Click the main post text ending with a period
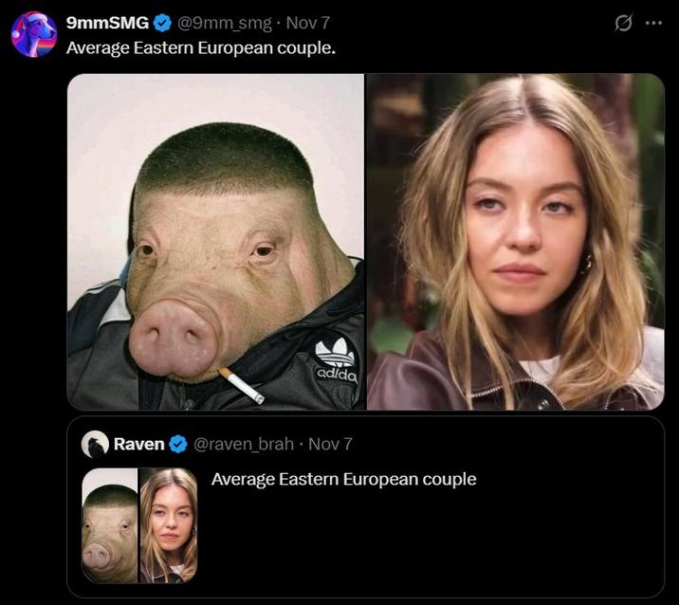 (201, 47)
